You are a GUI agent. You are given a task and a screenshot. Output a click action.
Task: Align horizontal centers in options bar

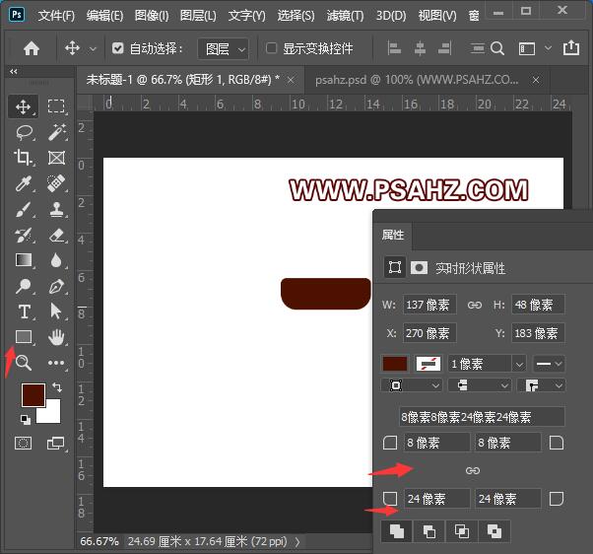(420, 48)
